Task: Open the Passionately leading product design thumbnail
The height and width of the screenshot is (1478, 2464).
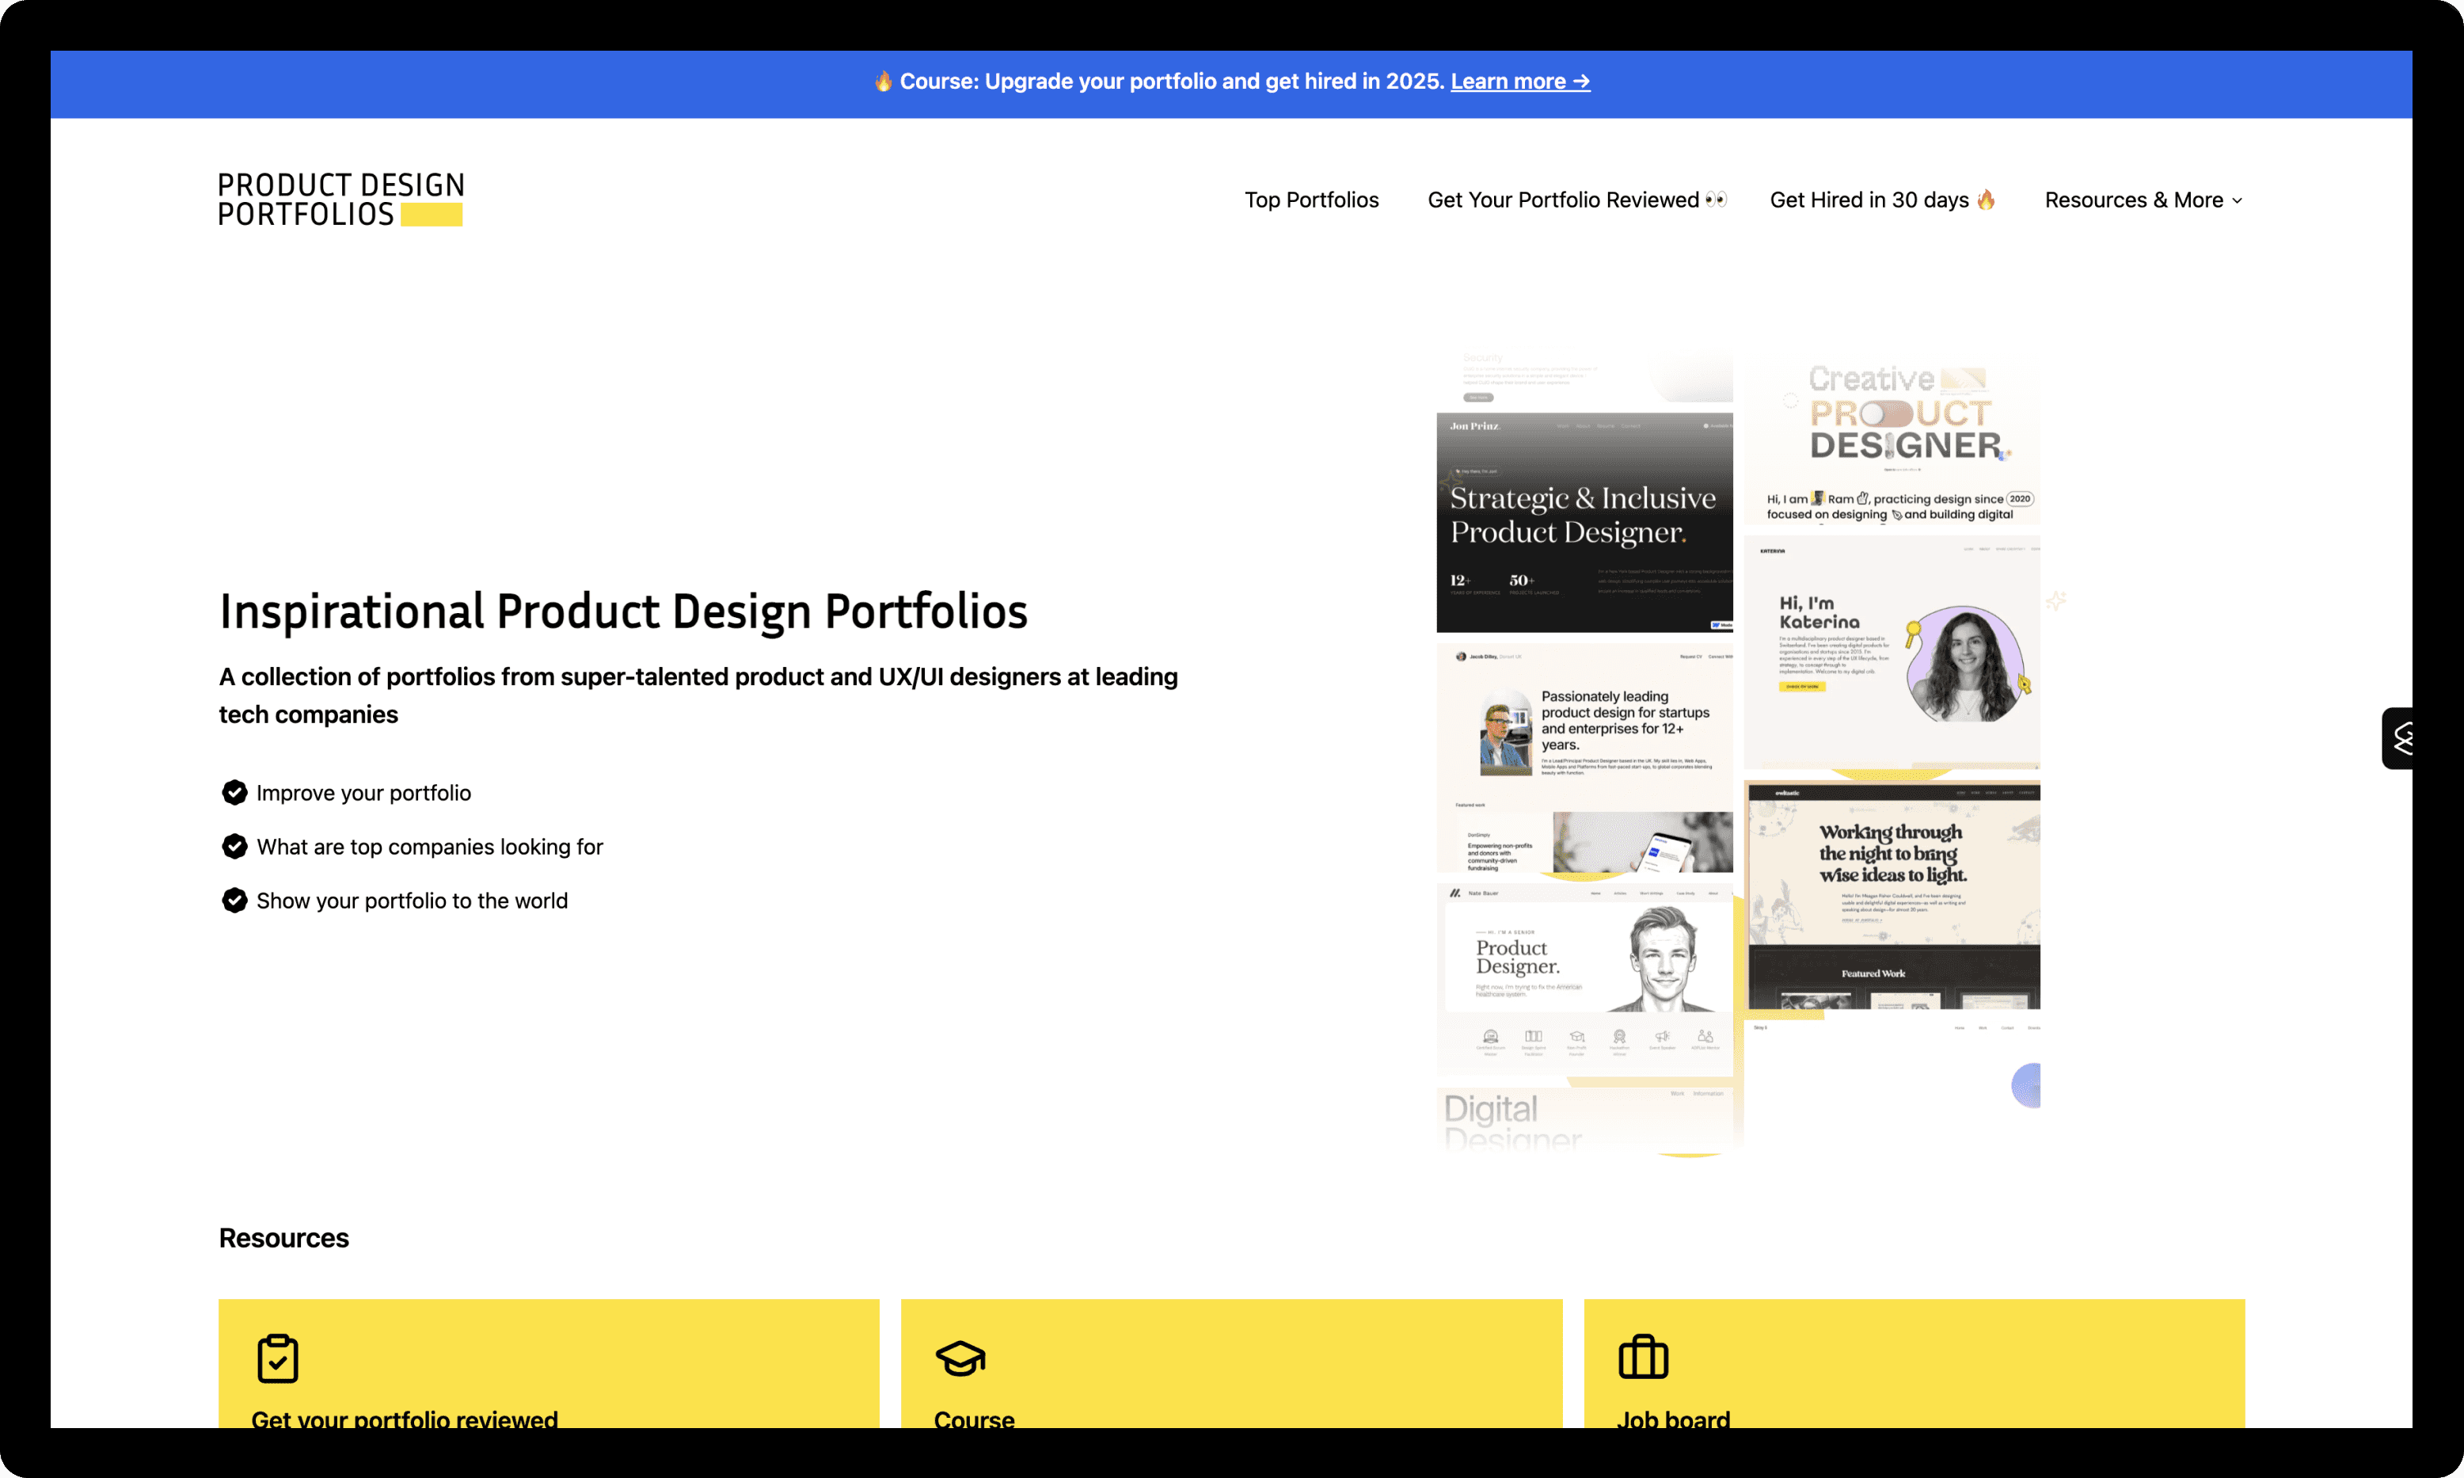Action: [x=1585, y=759]
